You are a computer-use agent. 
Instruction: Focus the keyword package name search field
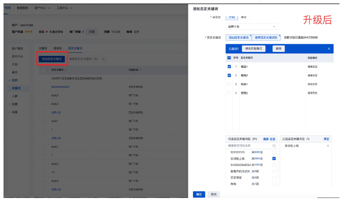pos(247,145)
